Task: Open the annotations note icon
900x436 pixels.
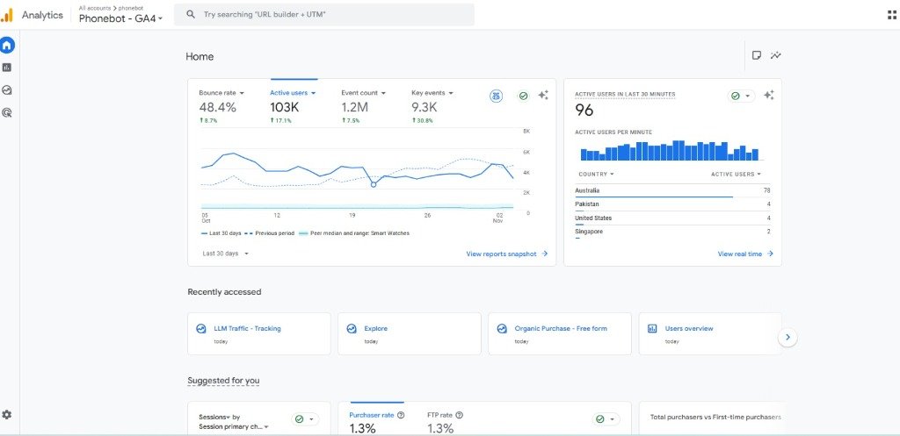Action: (x=757, y=55)
